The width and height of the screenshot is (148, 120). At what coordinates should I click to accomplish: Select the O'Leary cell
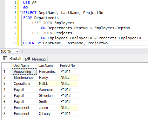point(47,114)
